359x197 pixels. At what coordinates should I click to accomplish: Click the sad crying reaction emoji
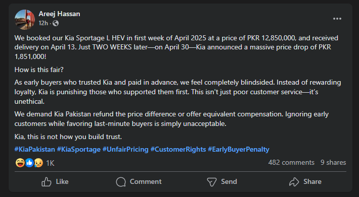(x=38, y=163)
